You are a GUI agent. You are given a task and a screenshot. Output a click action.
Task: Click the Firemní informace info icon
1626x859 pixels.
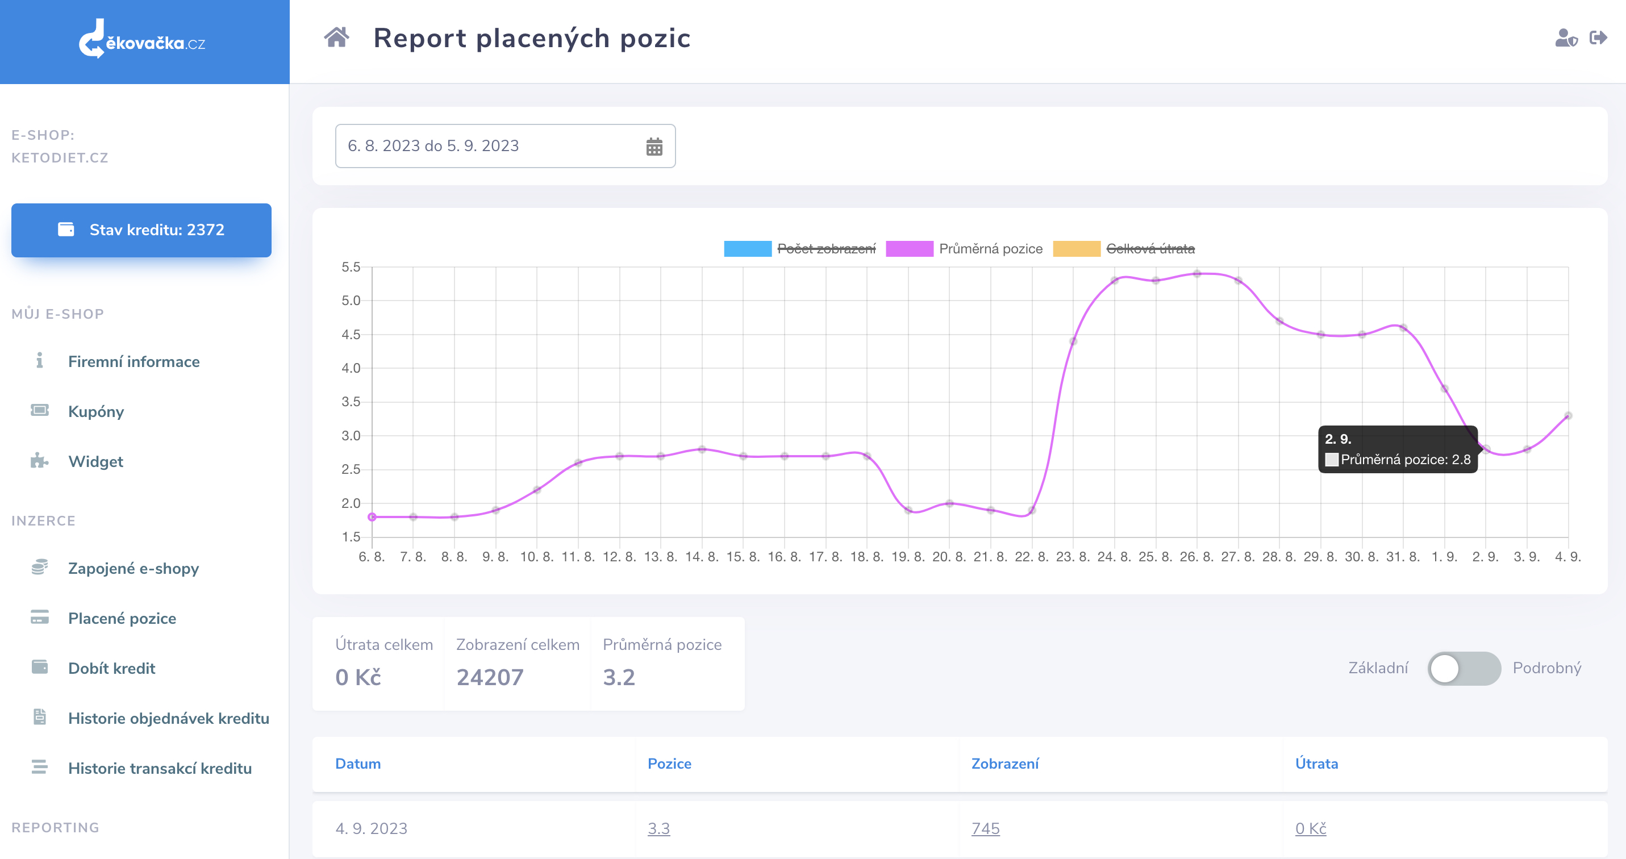pyautogui.click(x=40, y=360)
